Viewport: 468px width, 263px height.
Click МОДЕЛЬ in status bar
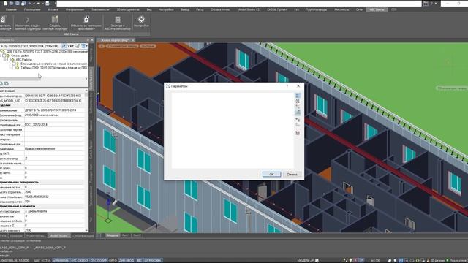coord(303,260)
